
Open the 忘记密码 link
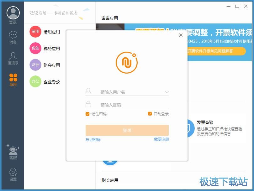pyautogui.click(x=93, y=140)
